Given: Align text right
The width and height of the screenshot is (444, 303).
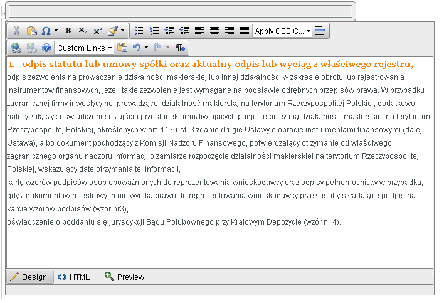Looking at the screenshot, I should click(230, 31).
